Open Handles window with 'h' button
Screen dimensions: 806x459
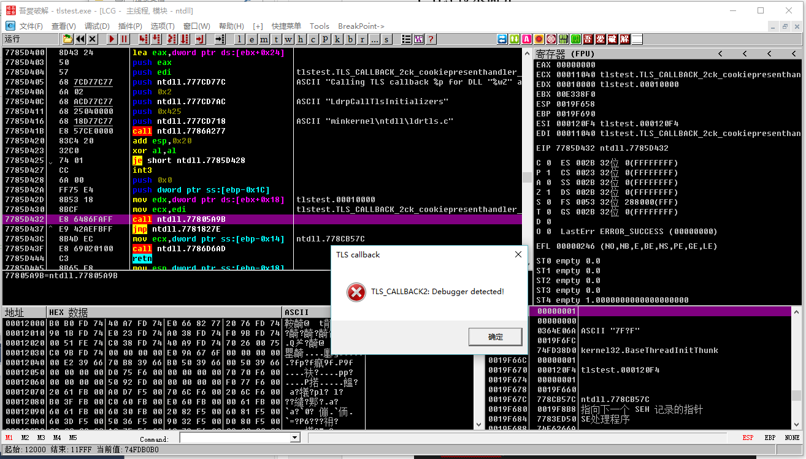[301, 39]
